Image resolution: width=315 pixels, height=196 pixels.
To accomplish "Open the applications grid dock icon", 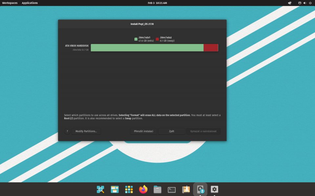I will tap(129, 189).
